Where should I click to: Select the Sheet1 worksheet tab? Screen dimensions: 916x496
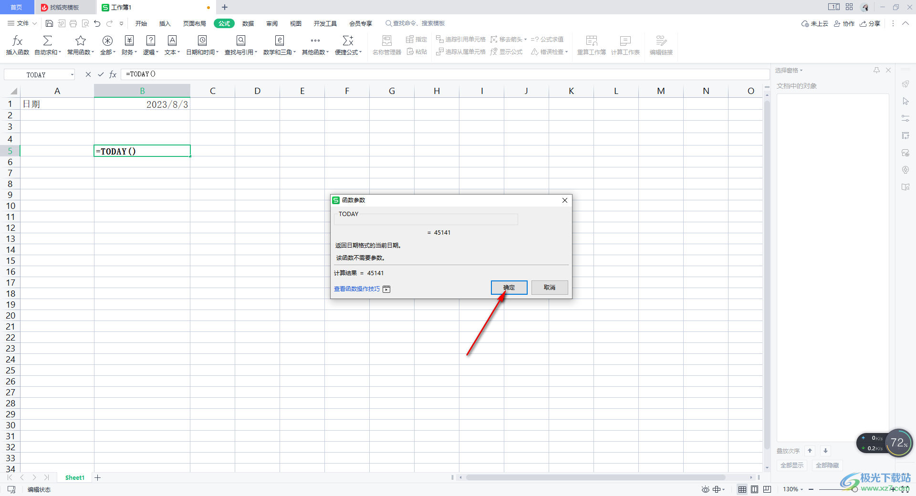75,477
